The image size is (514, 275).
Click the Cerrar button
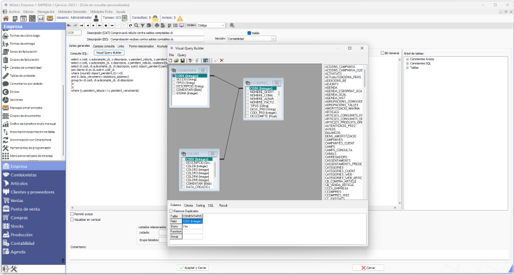coord(368,268)
